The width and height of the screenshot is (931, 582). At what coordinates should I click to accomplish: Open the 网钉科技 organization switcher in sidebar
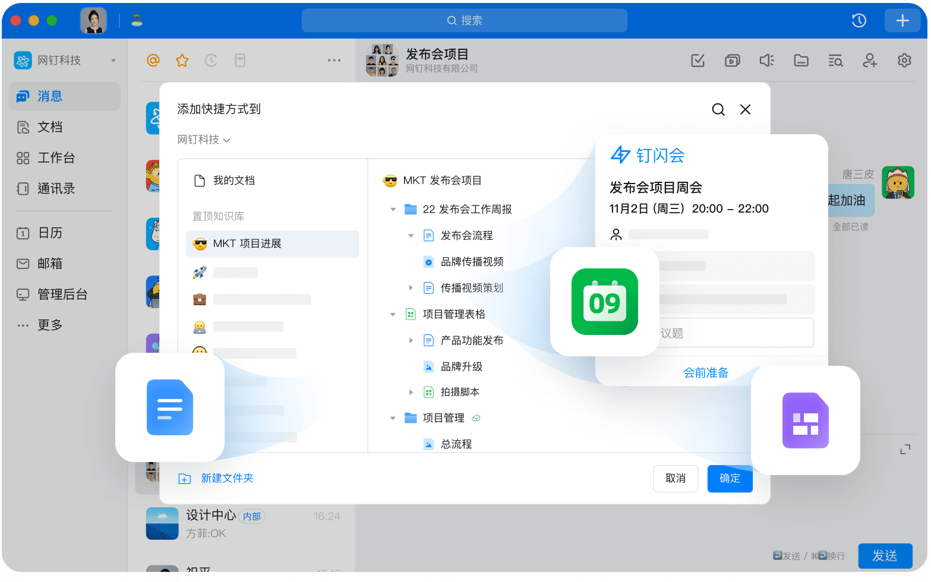[x=65, y=60]
